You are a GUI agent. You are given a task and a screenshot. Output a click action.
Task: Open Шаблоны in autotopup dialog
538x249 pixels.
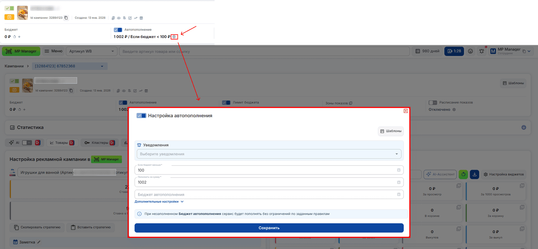391,131
